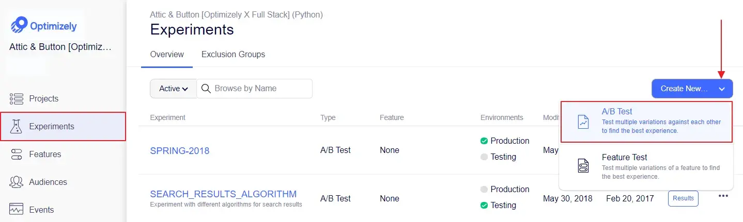Viewport: 743px width, 222px height.
Task: Open Projects via its list icon
Action: click(17, 98)
